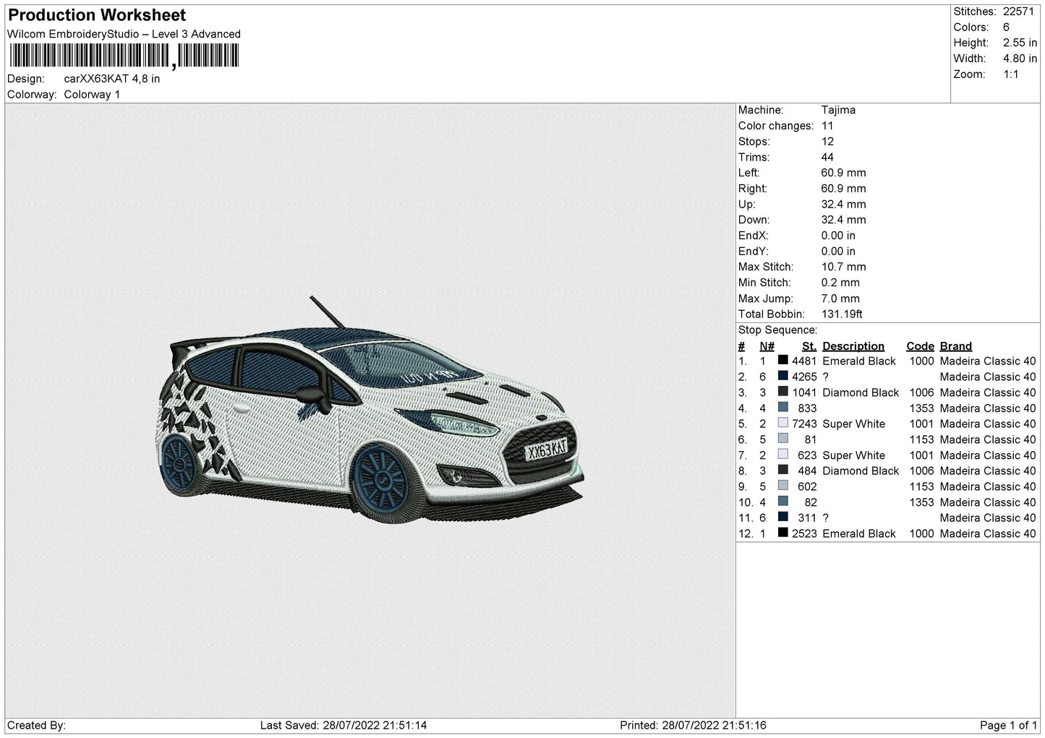Select the design name 'carXX63KAT 4,8 in'

(112, 79)
